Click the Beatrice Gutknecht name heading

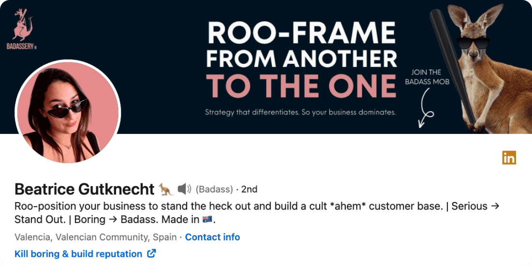(x=85, y=189)
